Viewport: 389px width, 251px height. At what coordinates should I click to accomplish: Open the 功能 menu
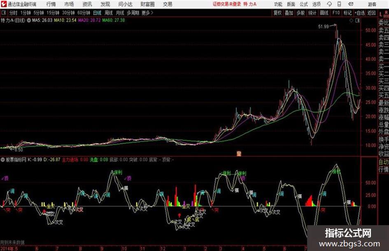(x=278, y=4)
